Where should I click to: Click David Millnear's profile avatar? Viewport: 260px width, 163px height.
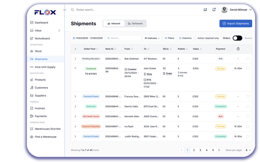(x=224, y=10)
